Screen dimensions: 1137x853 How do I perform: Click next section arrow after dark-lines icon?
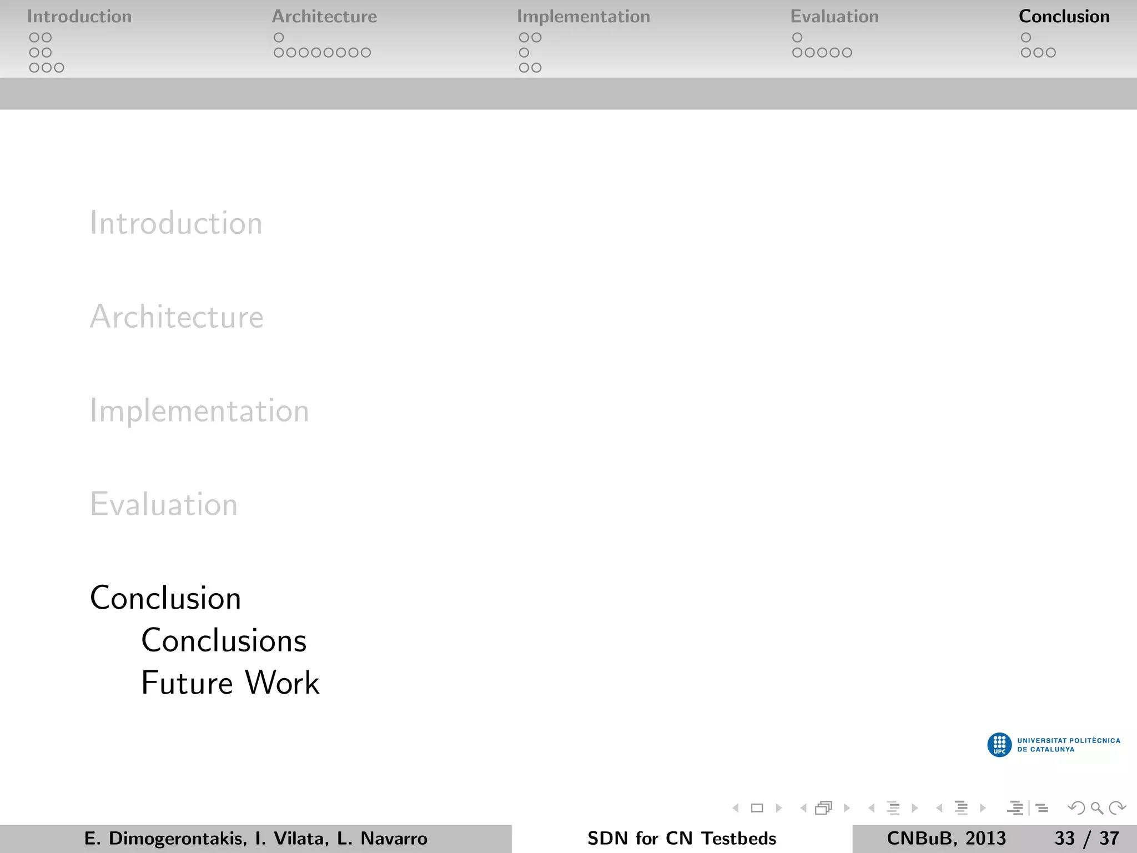983,808
